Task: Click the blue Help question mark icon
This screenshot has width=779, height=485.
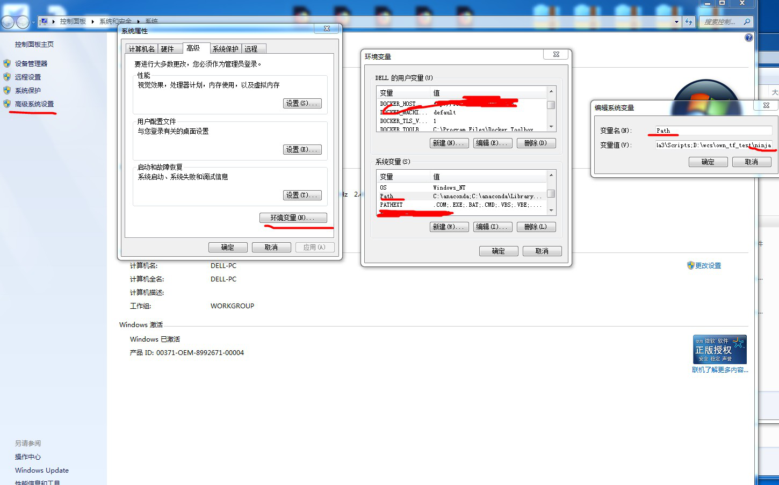Action: point(748,38)
